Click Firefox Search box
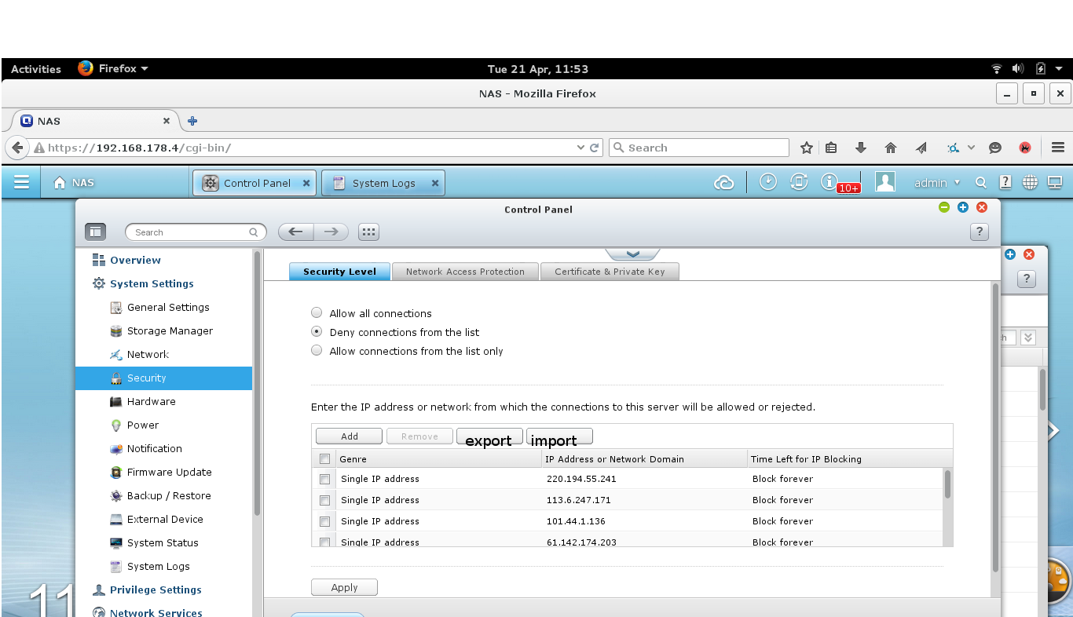The height and width of the screenshot is (617, 1073). pos(699,148)
